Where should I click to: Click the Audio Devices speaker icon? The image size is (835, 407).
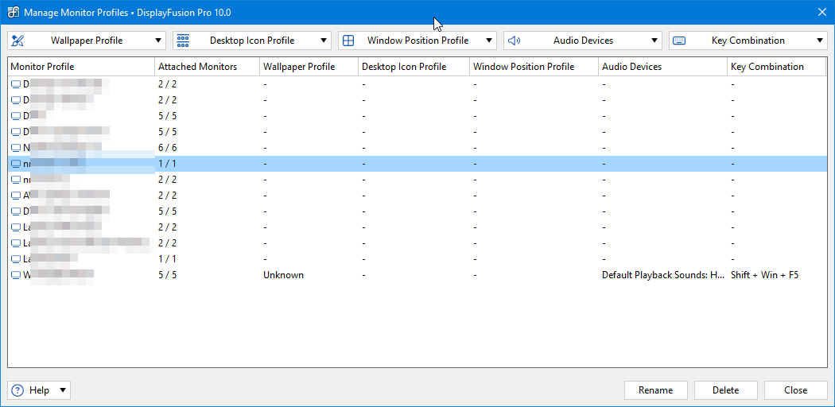[514, 41]
